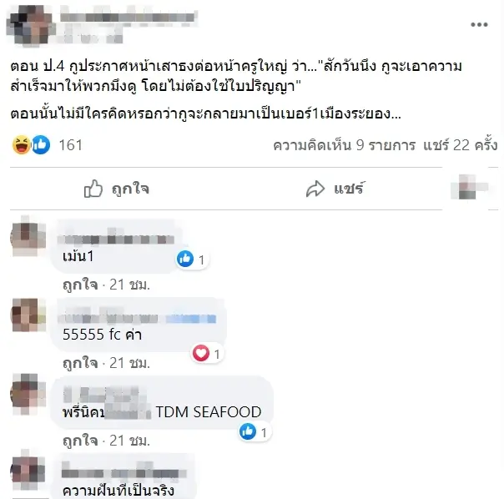504x499 pixels.
Task: Click the avatar of the 55555 fc commenter
Action: [28, 315]
